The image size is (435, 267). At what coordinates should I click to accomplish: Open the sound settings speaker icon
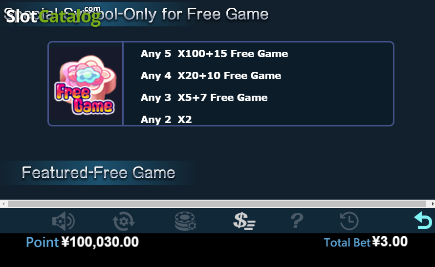64,221
